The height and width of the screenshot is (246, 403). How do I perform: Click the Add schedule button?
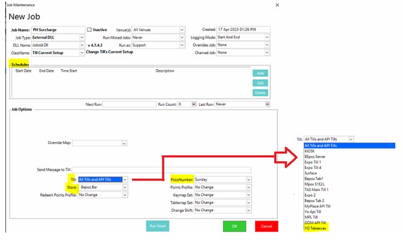pos(259,73)
